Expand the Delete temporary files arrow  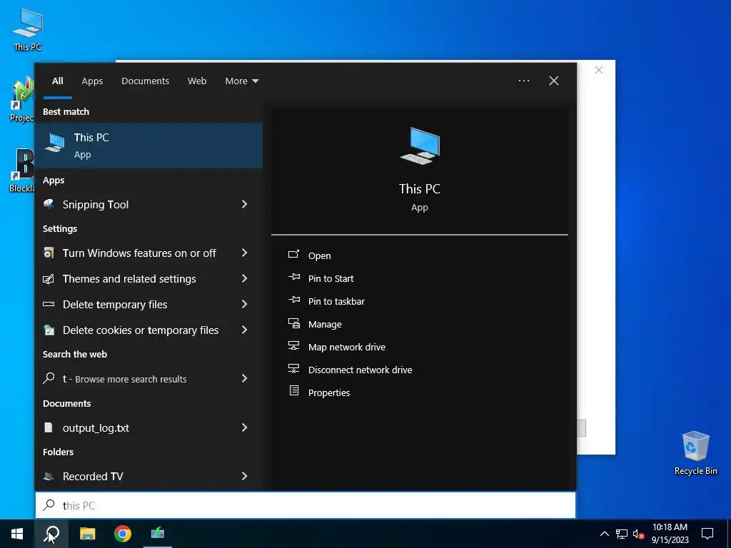coord(244,304)
